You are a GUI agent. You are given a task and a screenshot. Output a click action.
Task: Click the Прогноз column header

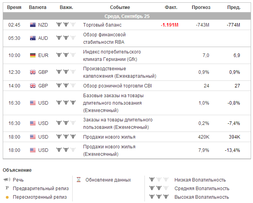point(201,7)
